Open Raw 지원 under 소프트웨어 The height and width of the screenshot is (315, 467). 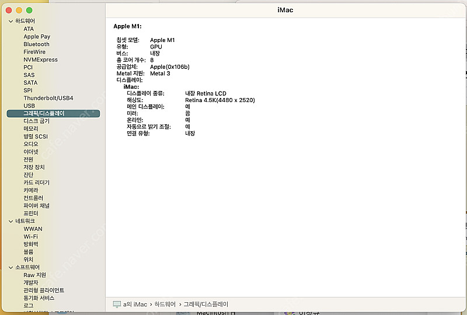coord(34,275)
